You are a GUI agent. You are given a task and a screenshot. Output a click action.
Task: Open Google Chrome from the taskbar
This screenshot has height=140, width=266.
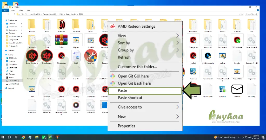coord(23,137)
